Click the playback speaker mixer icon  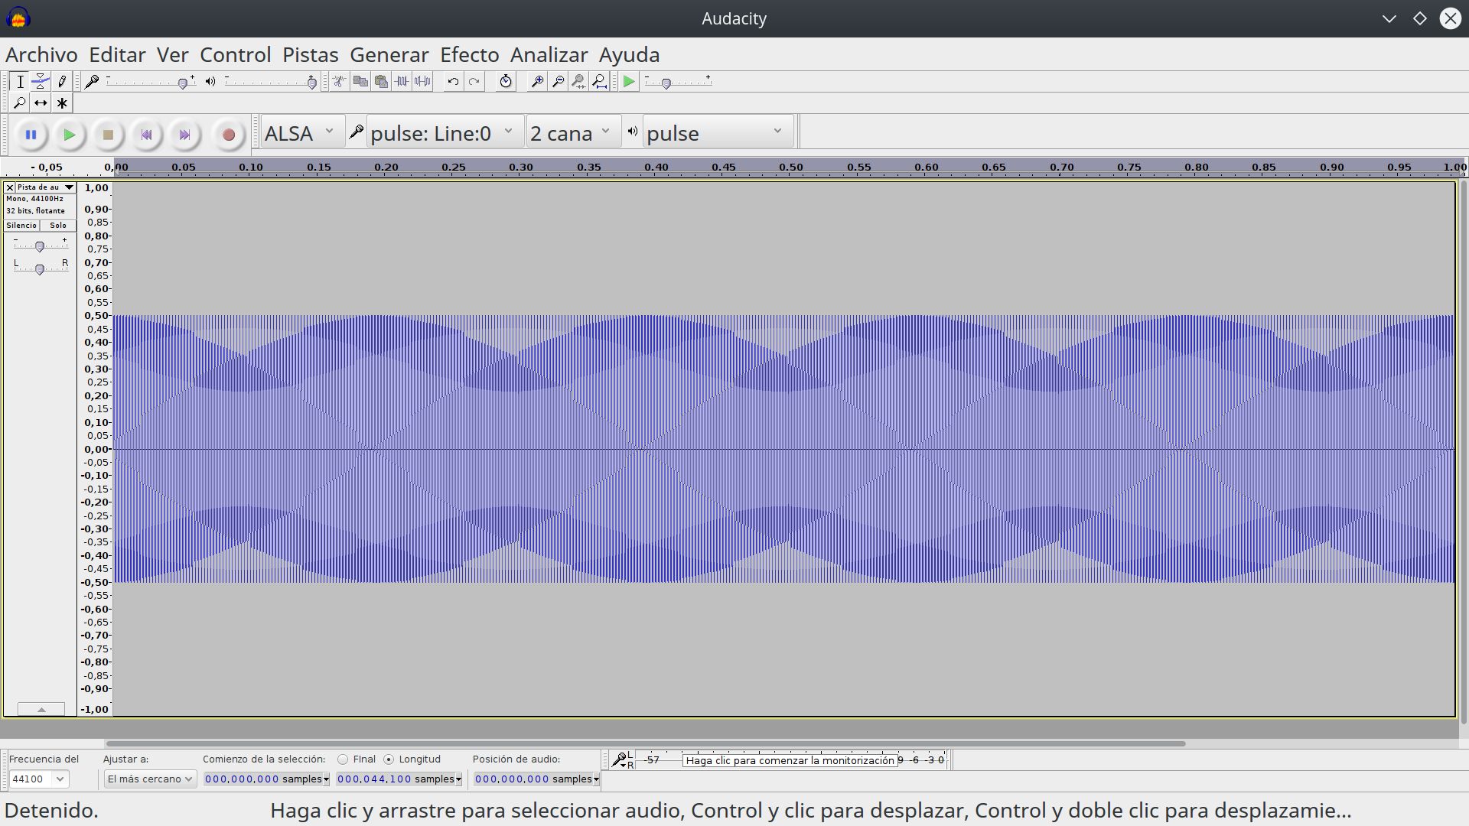210,82
